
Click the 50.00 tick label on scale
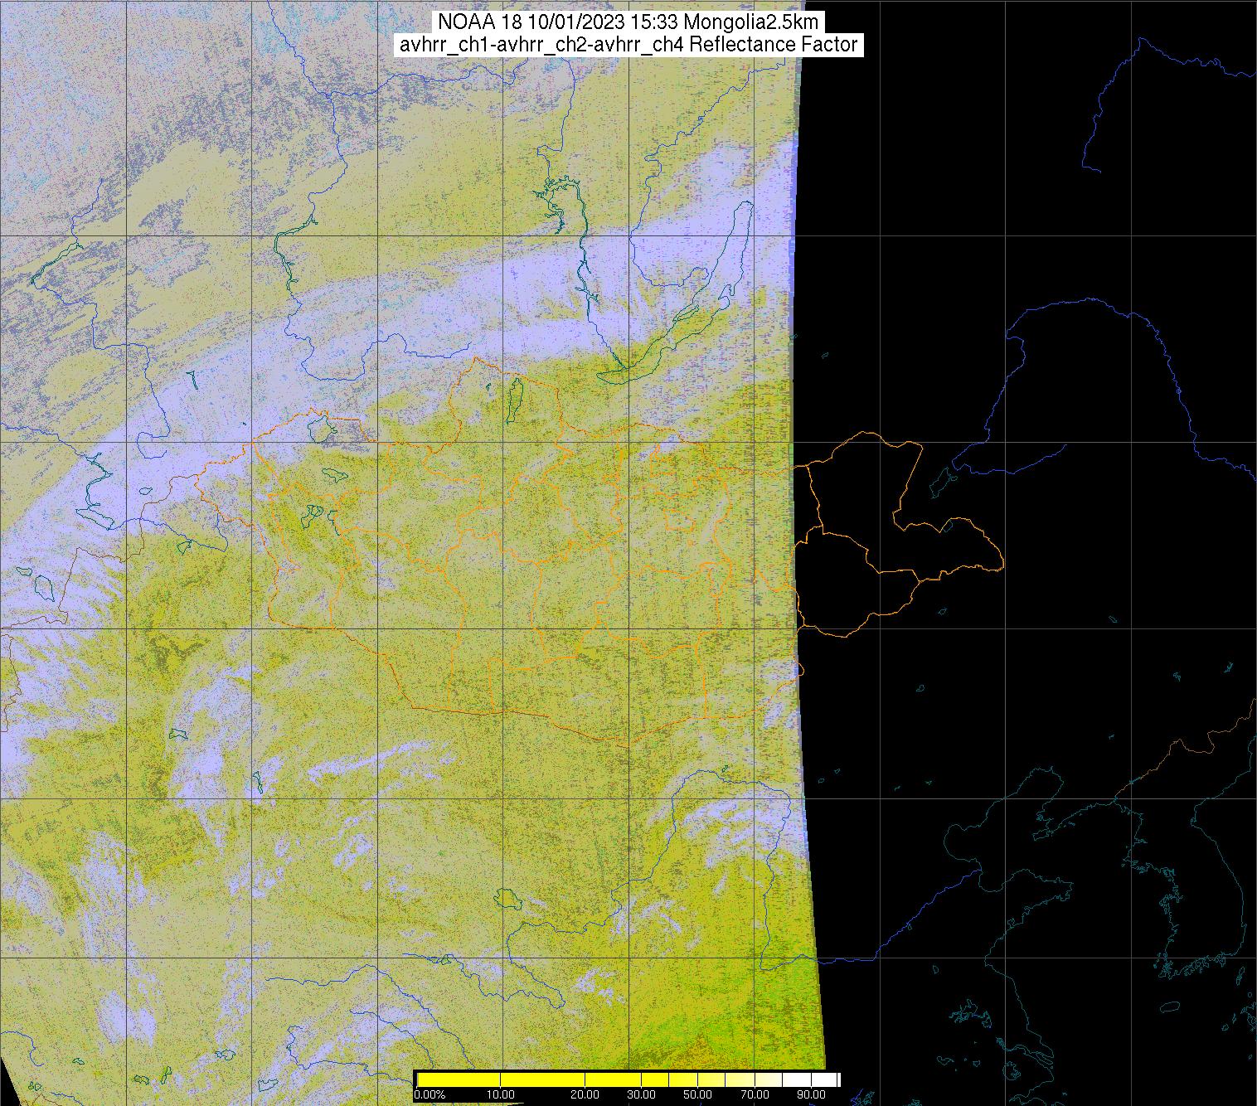(698, 1095)
